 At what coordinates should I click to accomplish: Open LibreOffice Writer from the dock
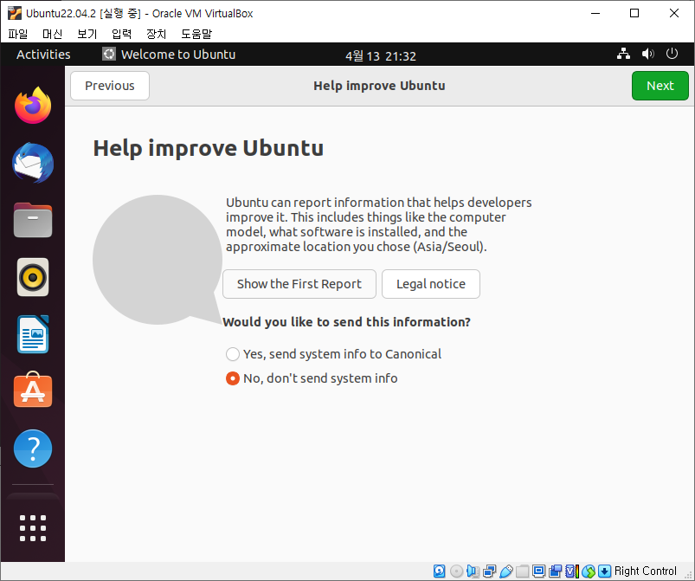coord(33,334)
